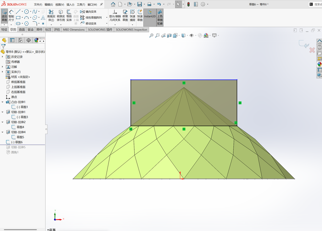The image size is (322, 231).
Task: Select the Ellipse sketch tool
Action: (35, 18)
